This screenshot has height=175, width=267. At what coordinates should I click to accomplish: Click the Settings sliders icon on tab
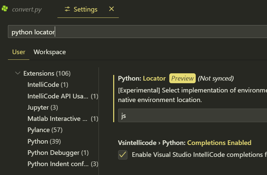[x=67, y=9]
